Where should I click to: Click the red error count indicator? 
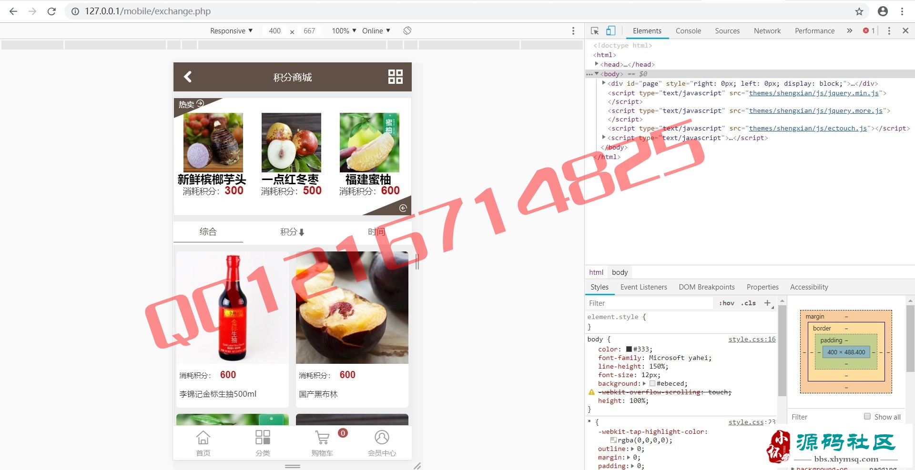coord(869,31)
